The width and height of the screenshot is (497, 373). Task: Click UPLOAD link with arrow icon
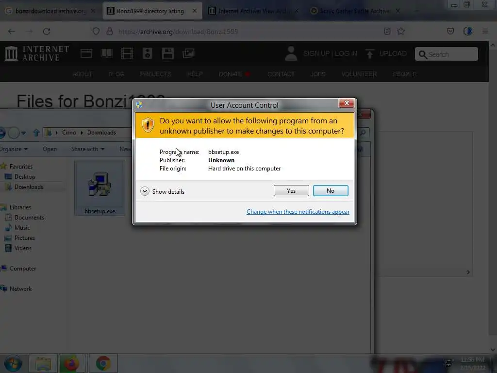386,53
